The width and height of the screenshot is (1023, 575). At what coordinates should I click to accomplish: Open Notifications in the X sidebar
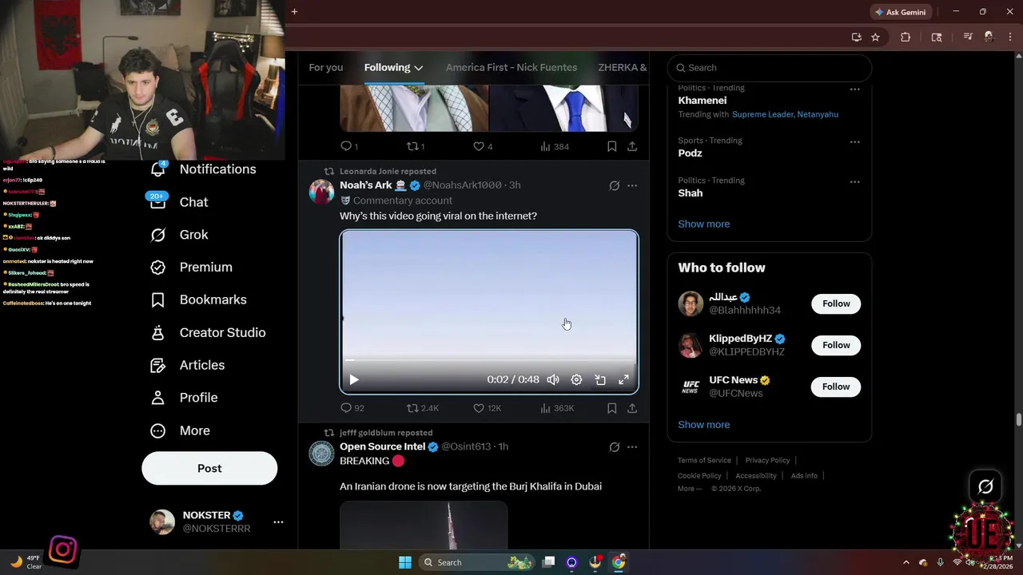pyautogui.click(x=203, y=169)
